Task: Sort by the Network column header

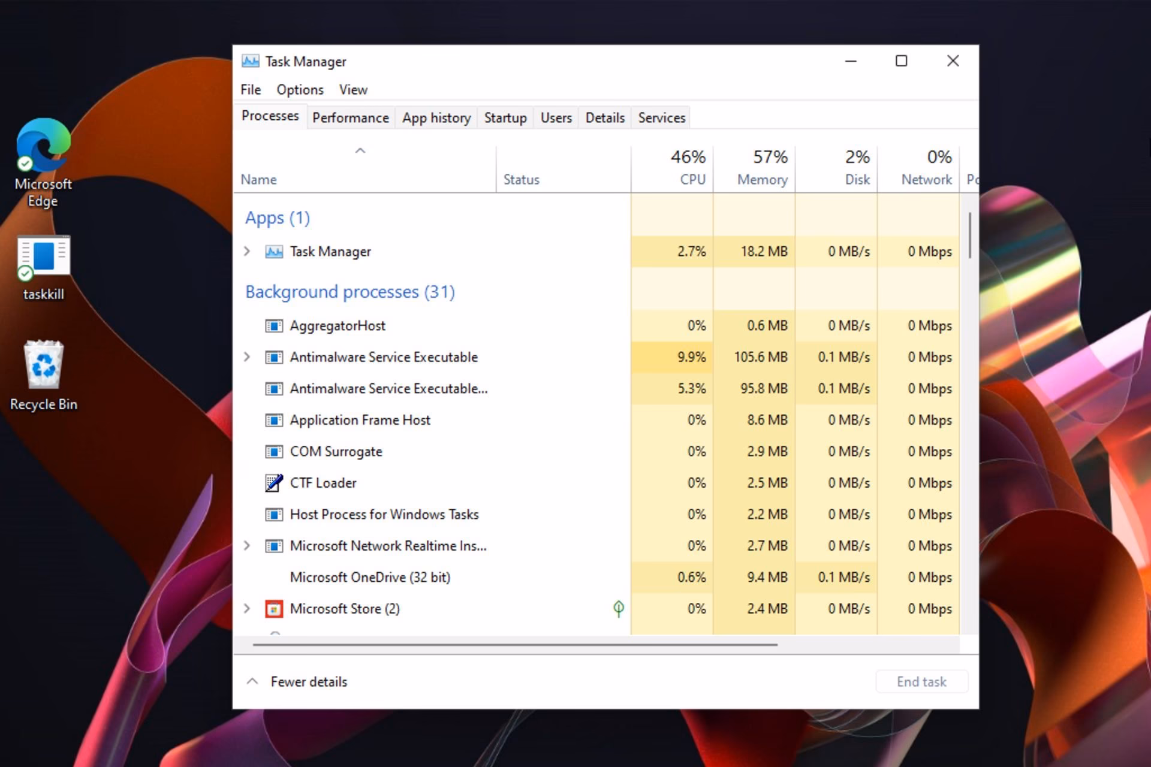Action: [x=919, y=168]
